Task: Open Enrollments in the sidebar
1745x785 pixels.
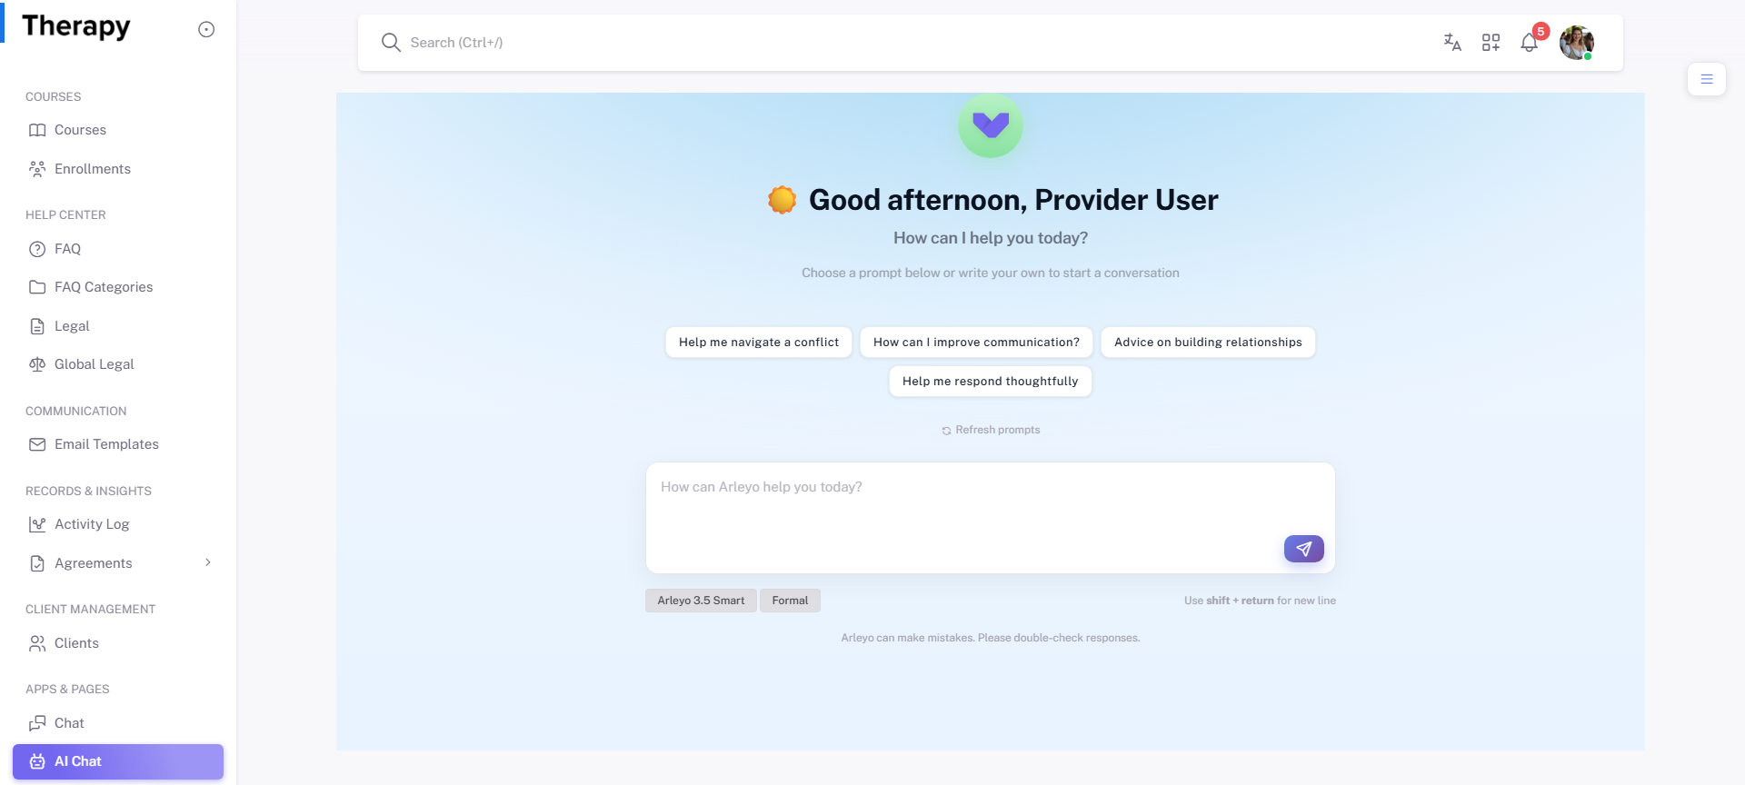Action: click(x=118, y=169)
